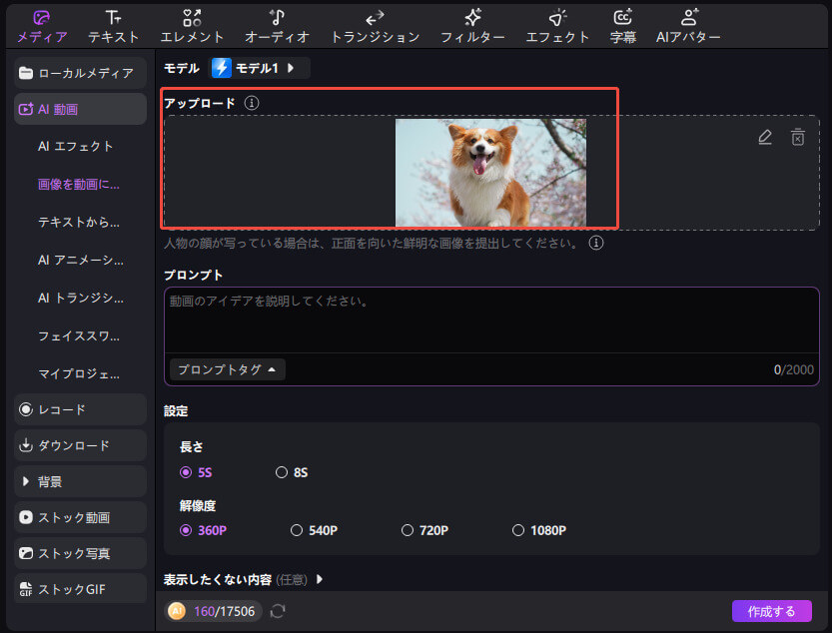
Task: Open the AIアバター icon in top toolbar
Action: (688, 18)
